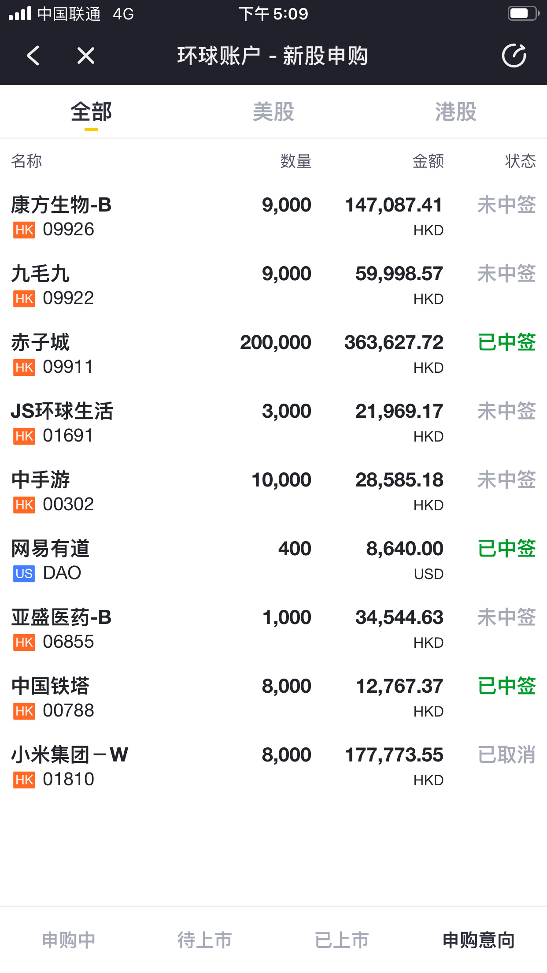The height and width of the screenshot is (973, 547).
Task: Close the page with the X icon
Action: point(86,56)
